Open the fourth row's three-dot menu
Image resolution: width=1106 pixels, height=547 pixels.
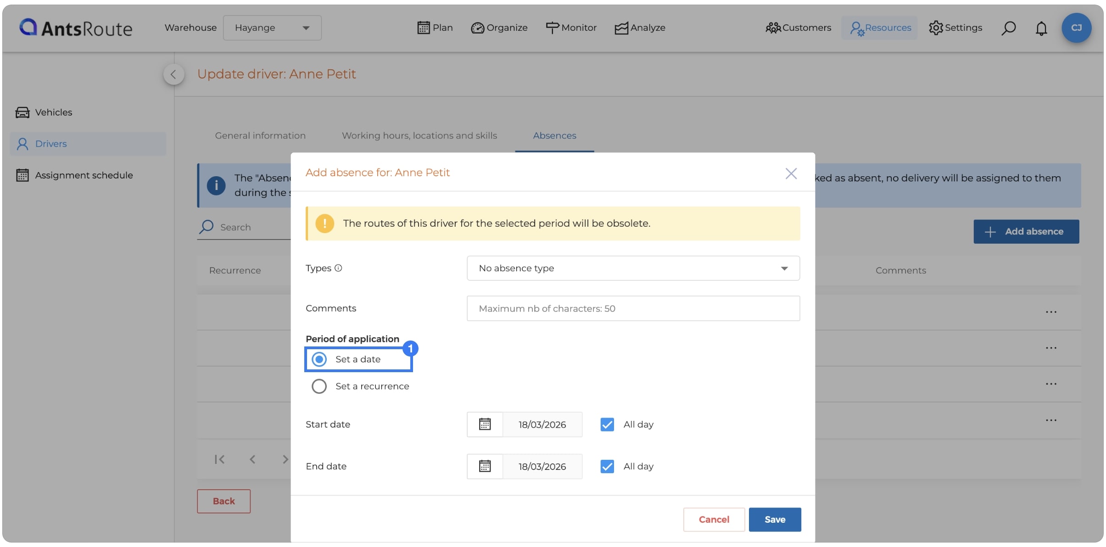click(1051, 420)
